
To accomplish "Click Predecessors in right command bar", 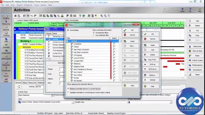I will click(x=195, y=65).
